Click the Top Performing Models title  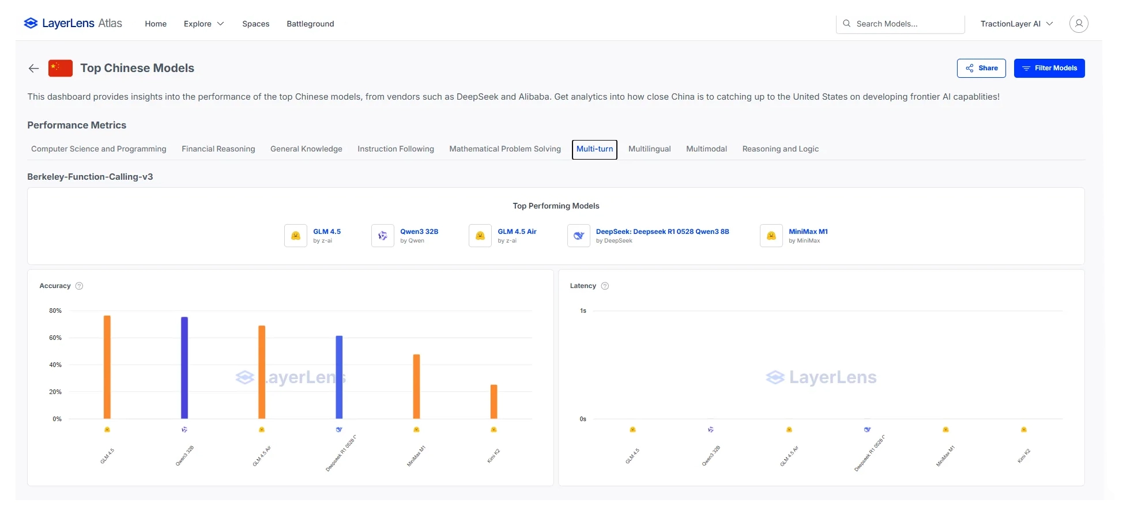point(556,206)
